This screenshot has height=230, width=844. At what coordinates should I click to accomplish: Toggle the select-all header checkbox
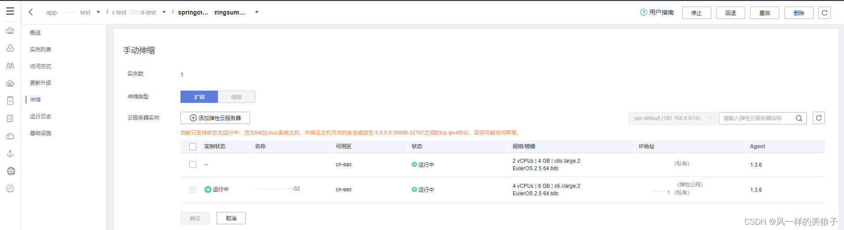[x=193, y=147]
